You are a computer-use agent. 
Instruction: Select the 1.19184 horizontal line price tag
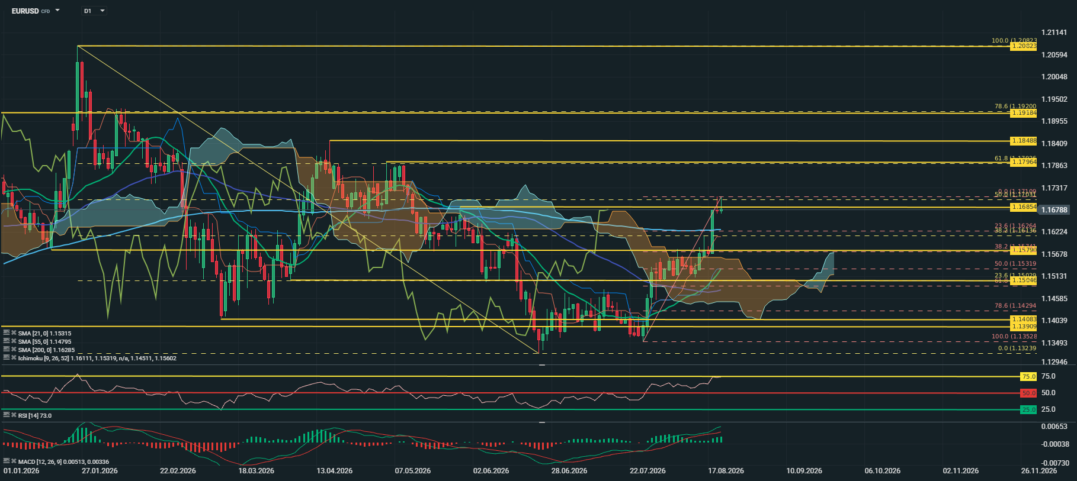[x=1023, y=112]
